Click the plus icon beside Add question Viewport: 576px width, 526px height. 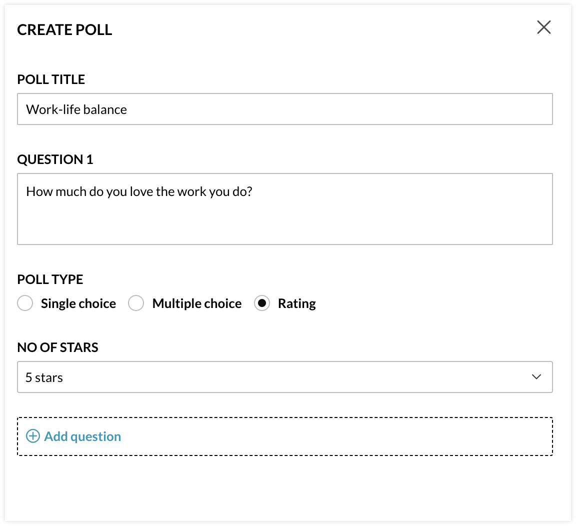click(32, 436)
